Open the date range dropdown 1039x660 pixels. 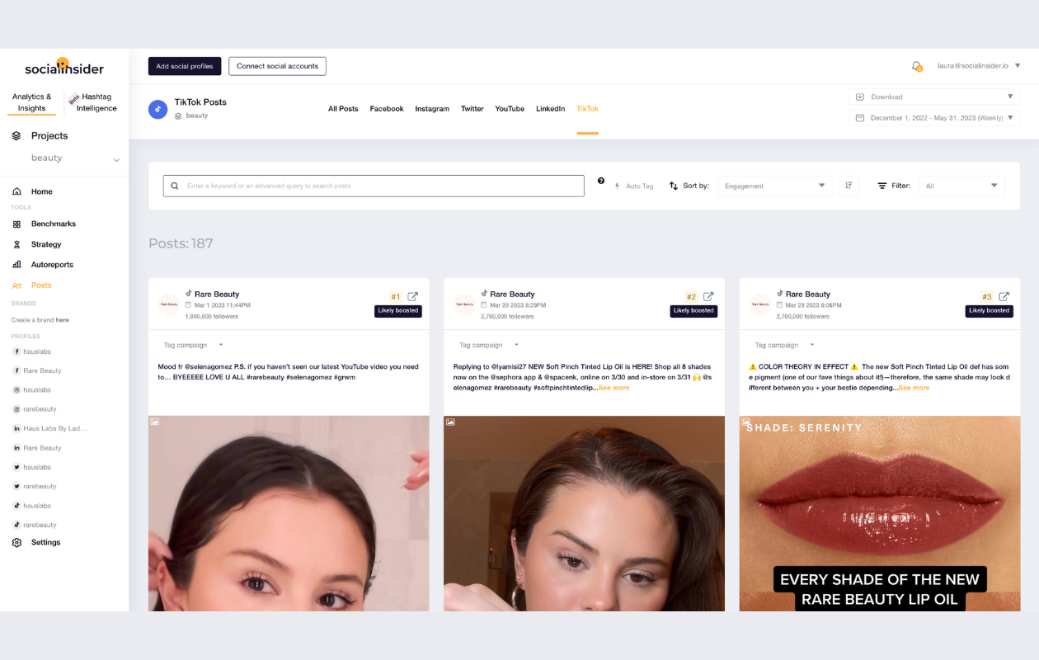coord(935,118)
